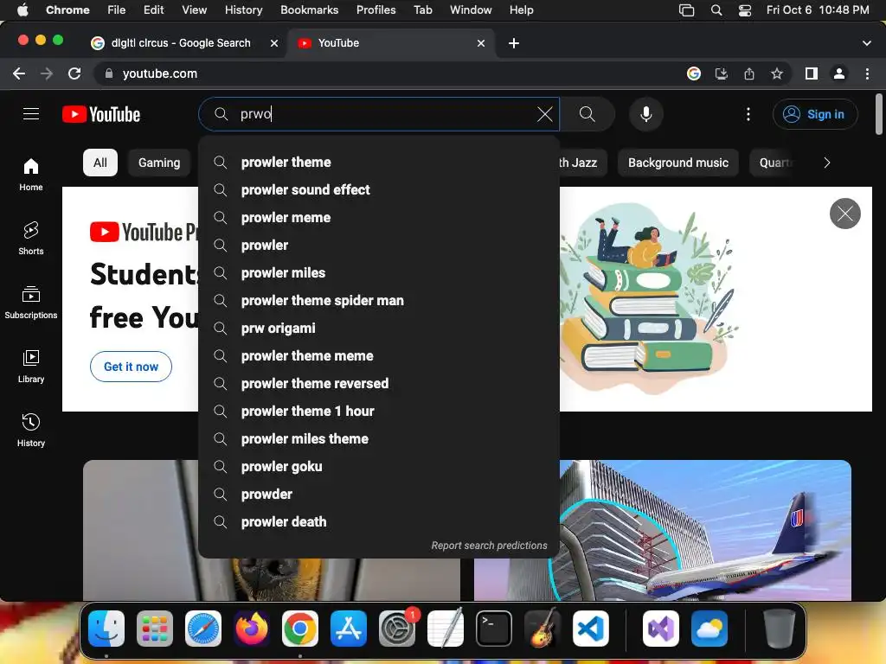The image size is (886, 664).
Task: Choose suggestion 'prowler theme'
Action: point(379,162)
